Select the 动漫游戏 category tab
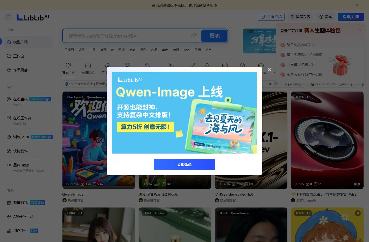Screen dimensions: 369x242 tap(88, 69)
